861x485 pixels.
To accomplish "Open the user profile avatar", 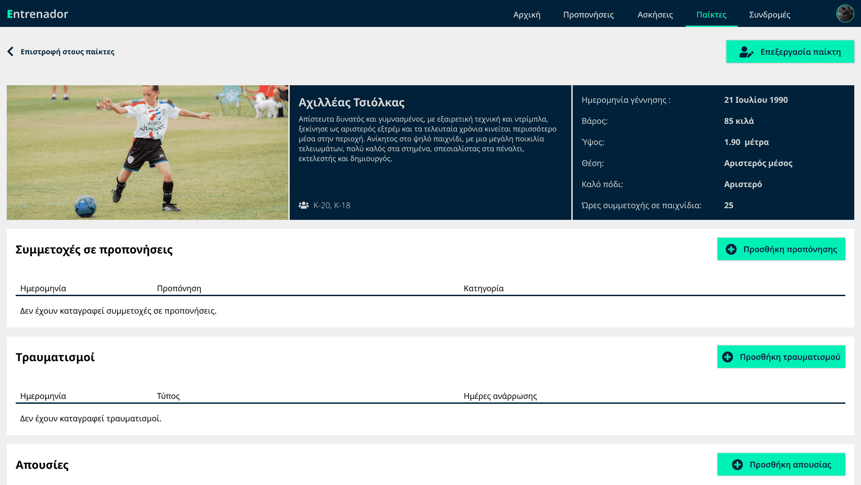I will (x=845, y=13).
